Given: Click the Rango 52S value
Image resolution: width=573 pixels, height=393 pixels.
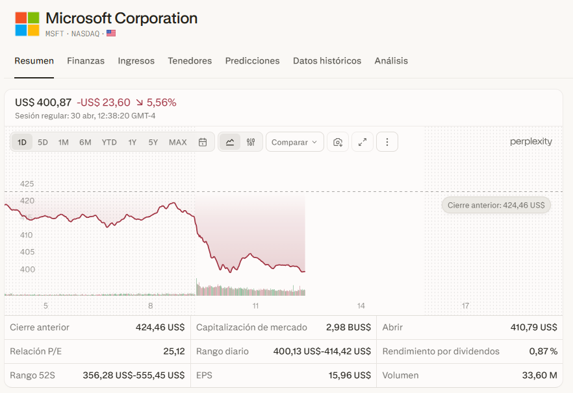Looking at the screenshot, I should 134,375.
